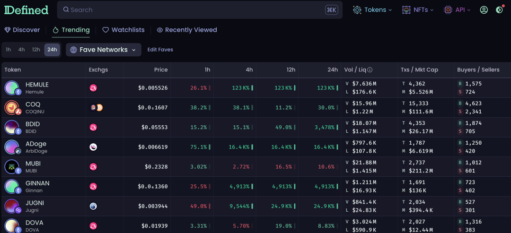Click the MUBI token logo
Screen dimensions: 511x233
click(x=12, y=167)
